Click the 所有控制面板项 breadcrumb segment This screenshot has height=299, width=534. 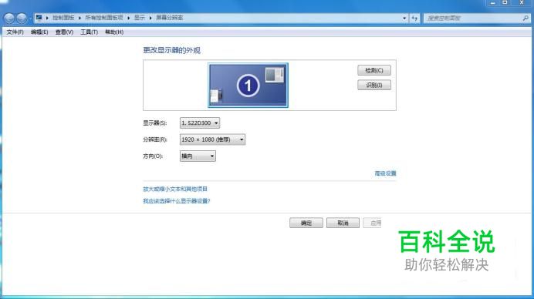[104, 18]
